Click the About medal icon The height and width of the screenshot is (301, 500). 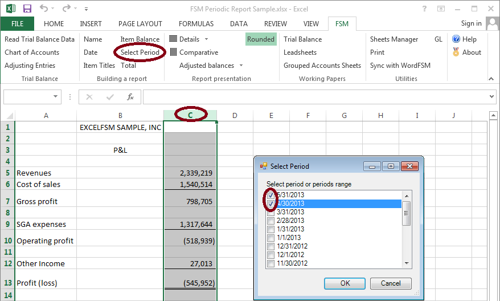(x=456, y=52)
